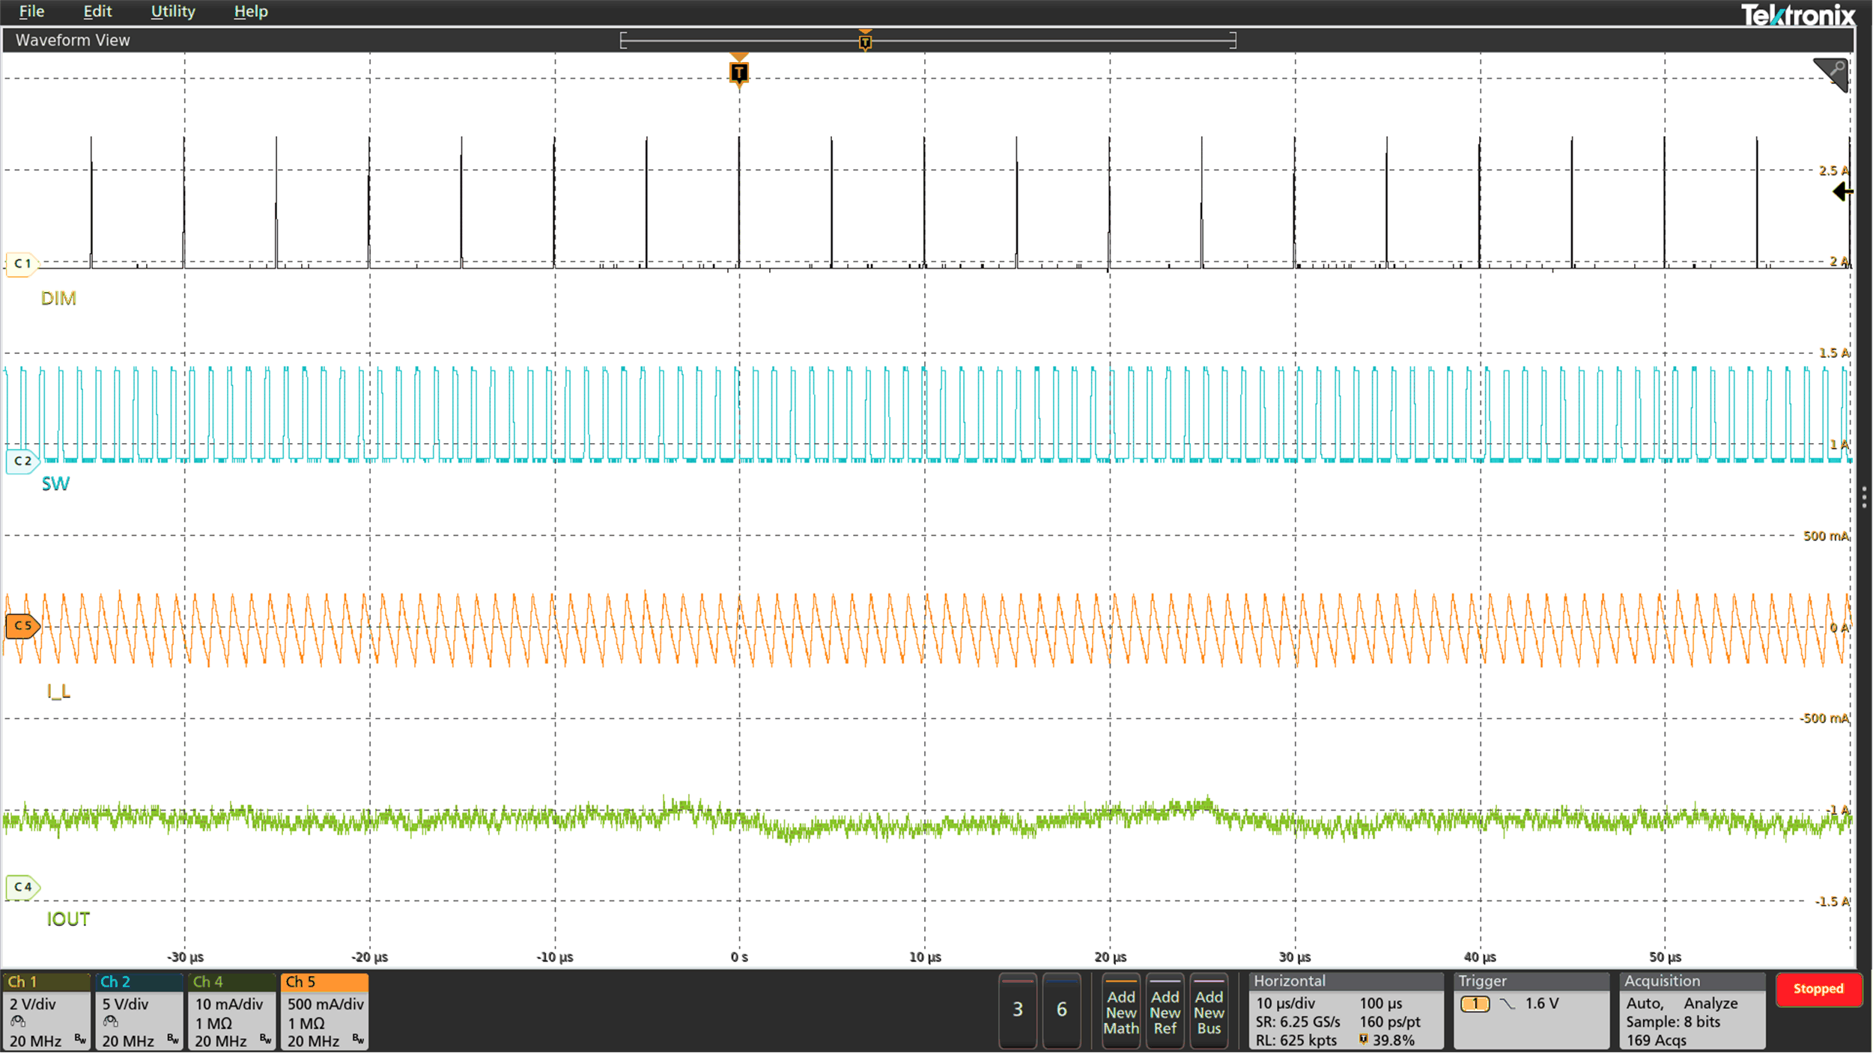Click the Bw bandwidth icon on the Ch 1 badge
The width and height of the screenshot is (1873, 1053).
coord(79,1040)
